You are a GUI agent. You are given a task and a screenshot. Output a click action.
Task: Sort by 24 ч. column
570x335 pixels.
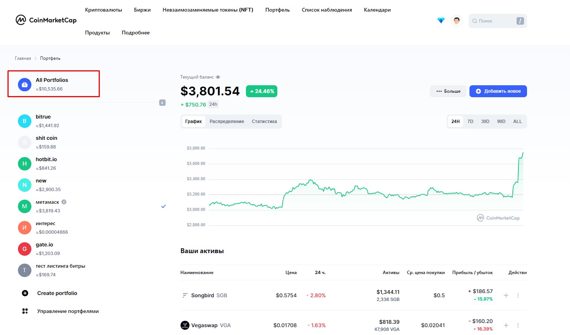[x=320, y=273]
